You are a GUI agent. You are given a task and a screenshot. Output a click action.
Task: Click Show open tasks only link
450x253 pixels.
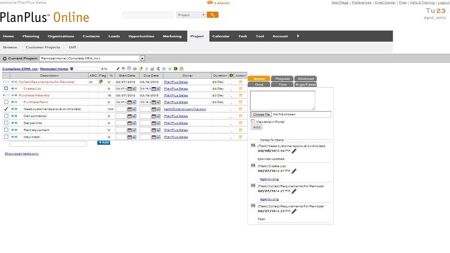22,154
